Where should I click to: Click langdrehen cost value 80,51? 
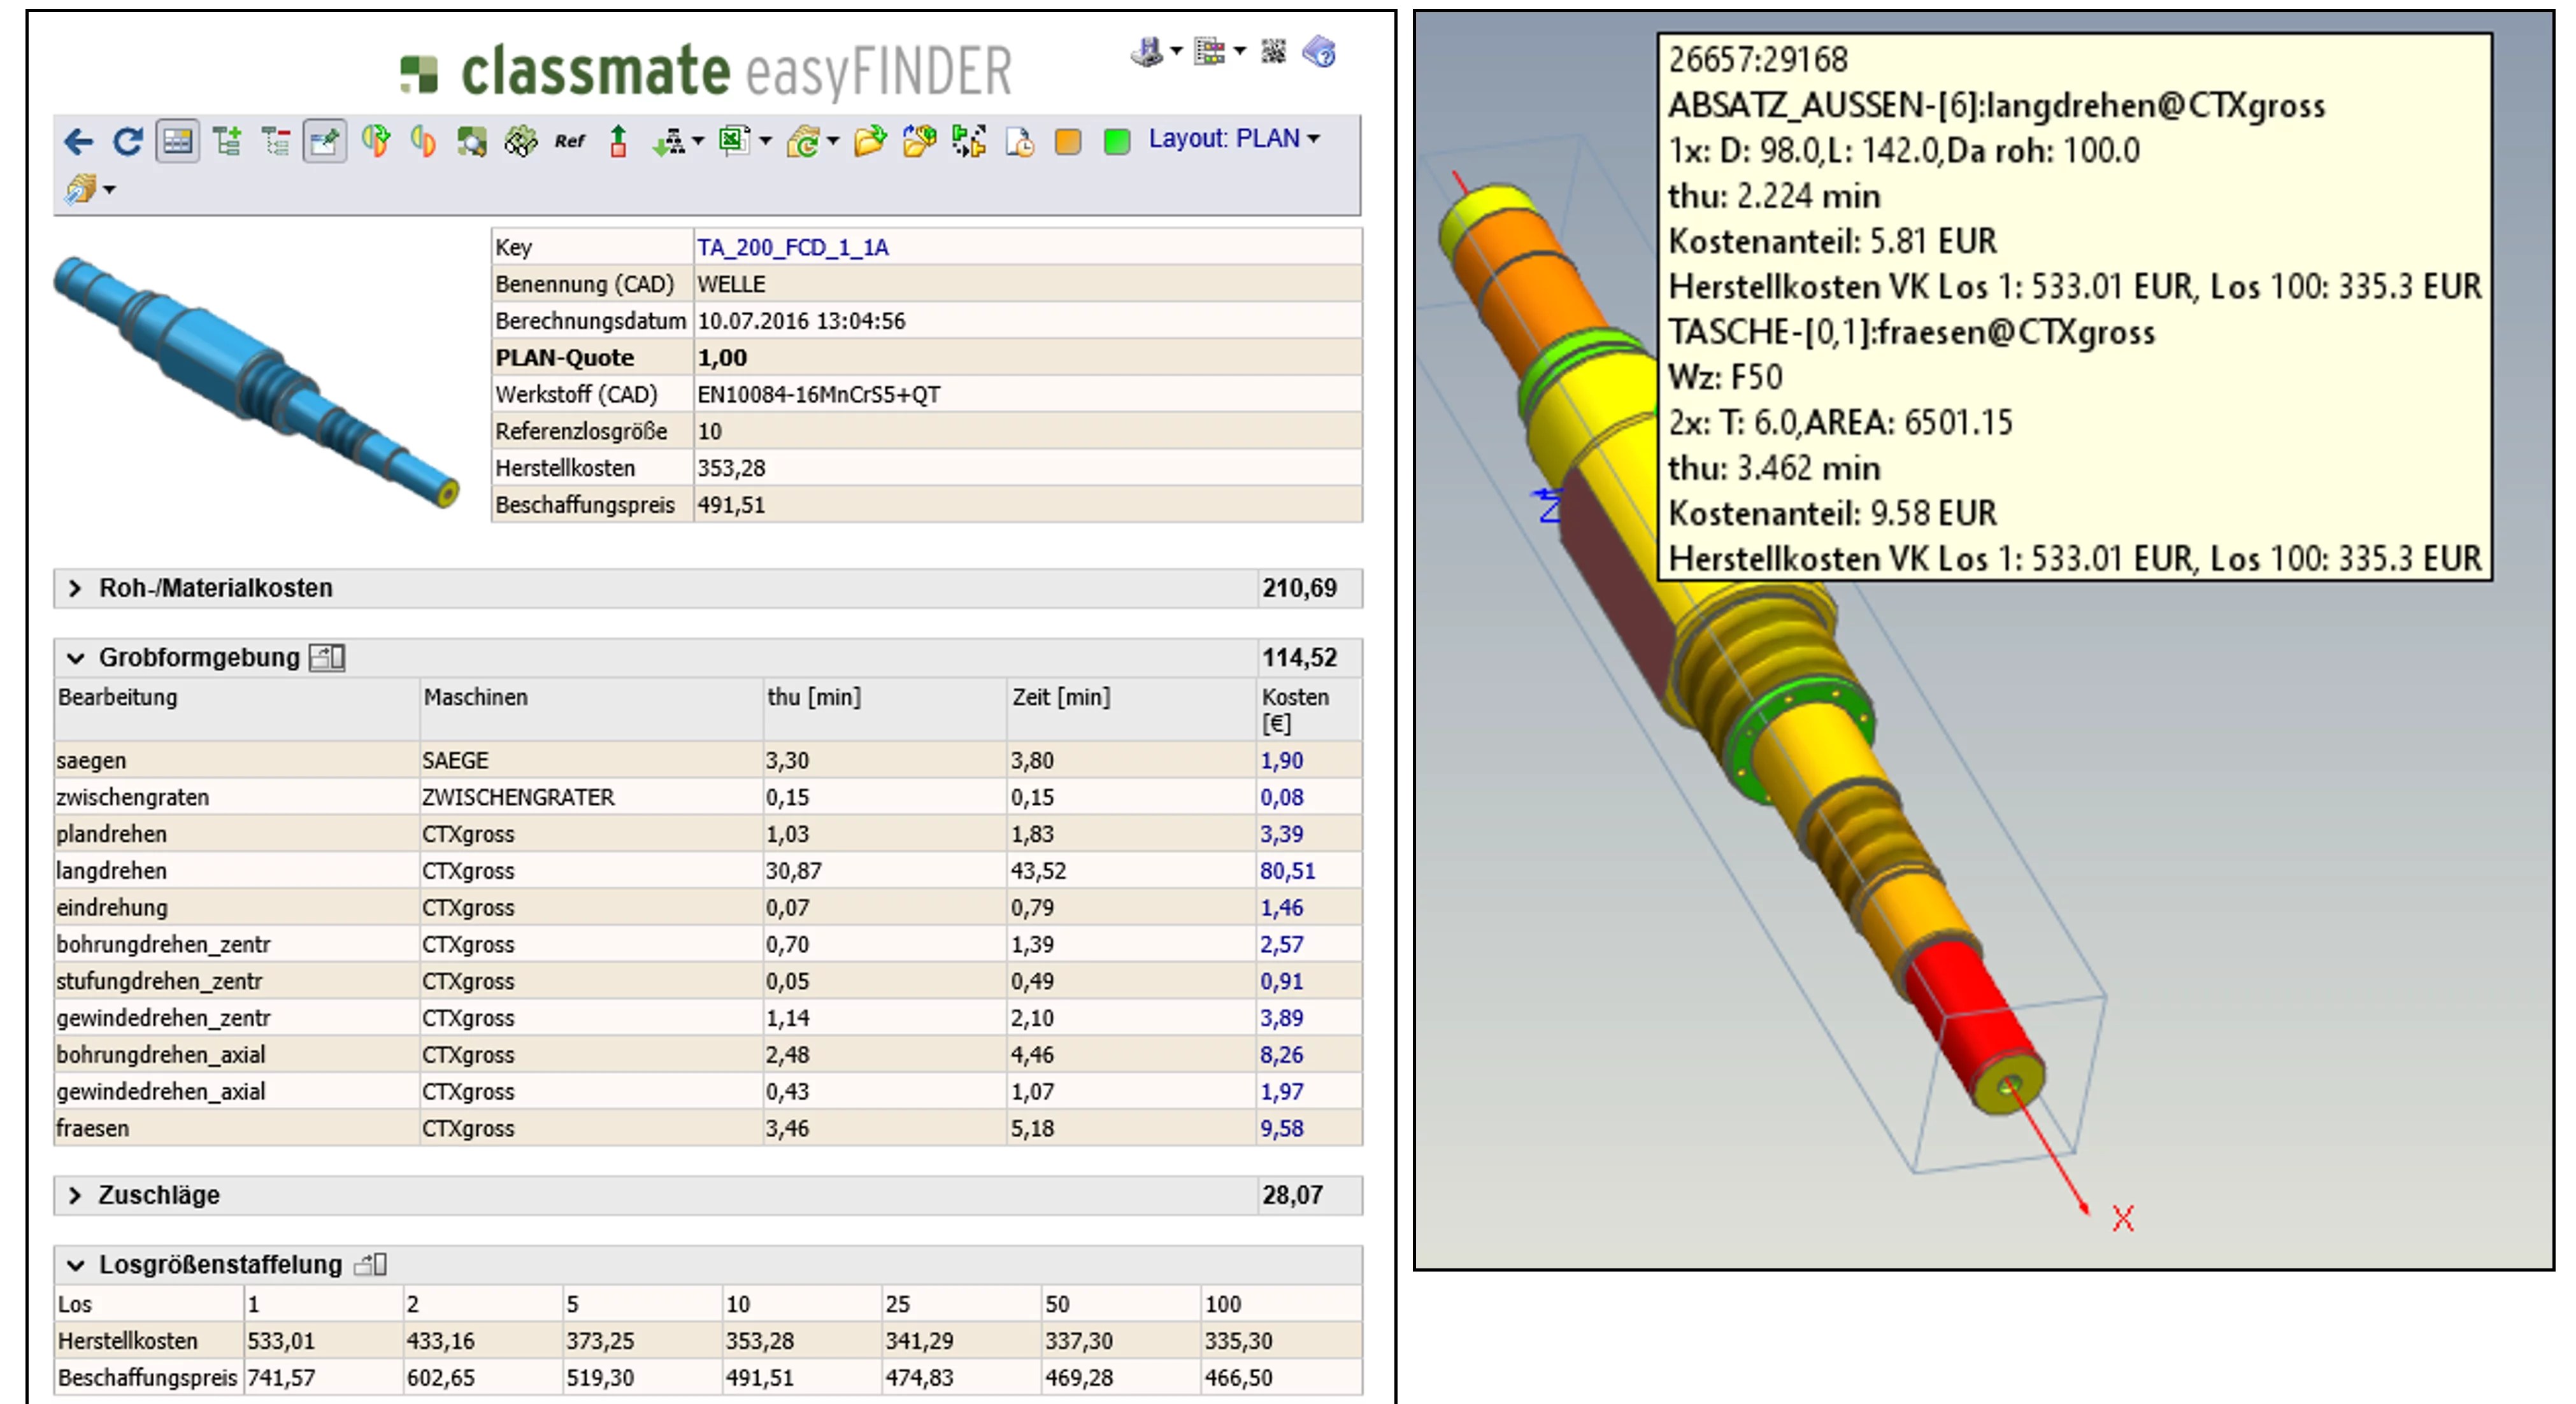1287,870
